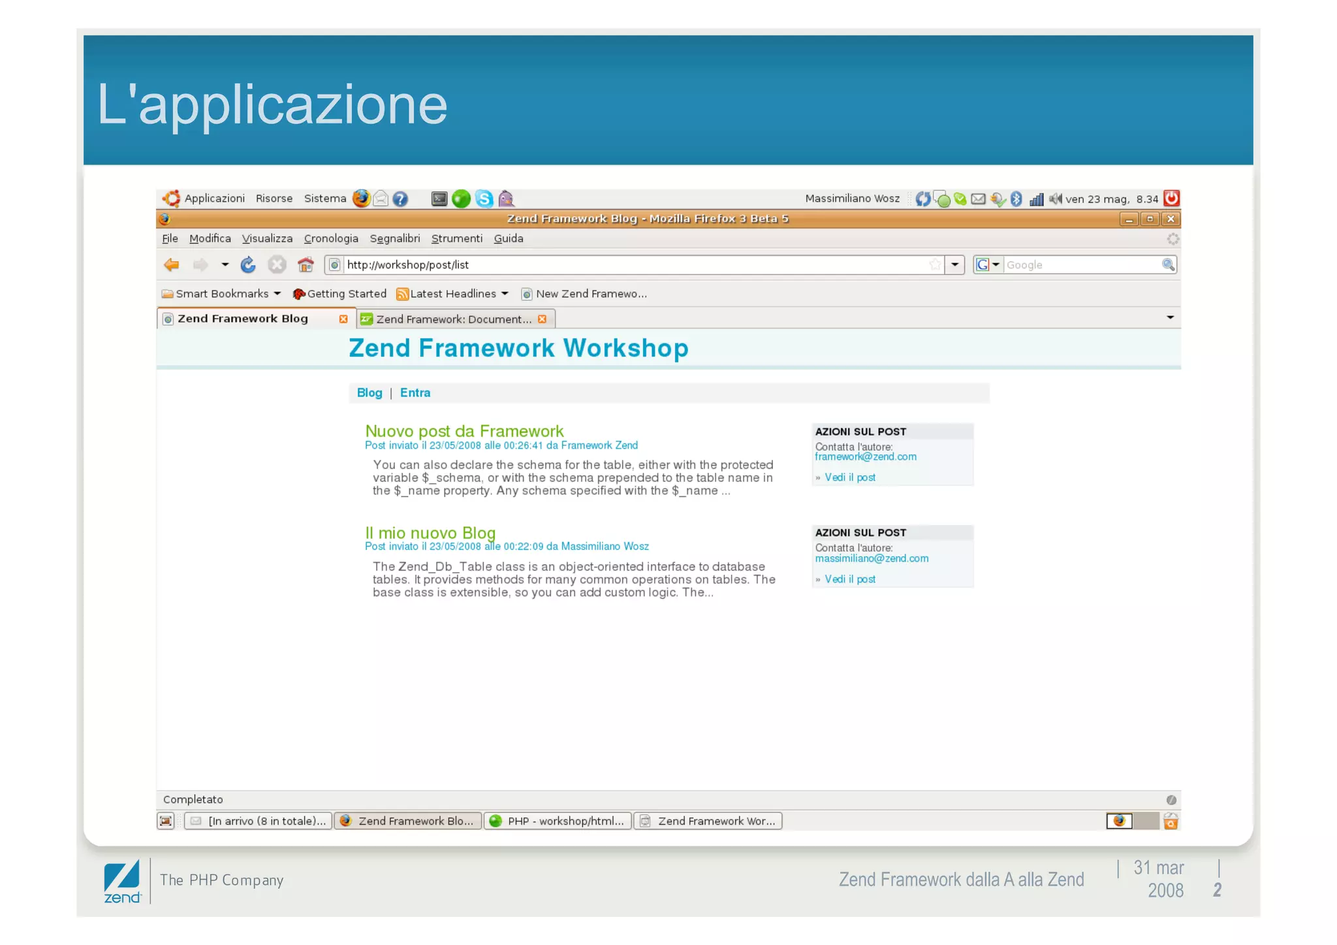Click Vedi il post for framework@zend.com
This screenshot has width=1337, height=945.
[x=850, y=477]
